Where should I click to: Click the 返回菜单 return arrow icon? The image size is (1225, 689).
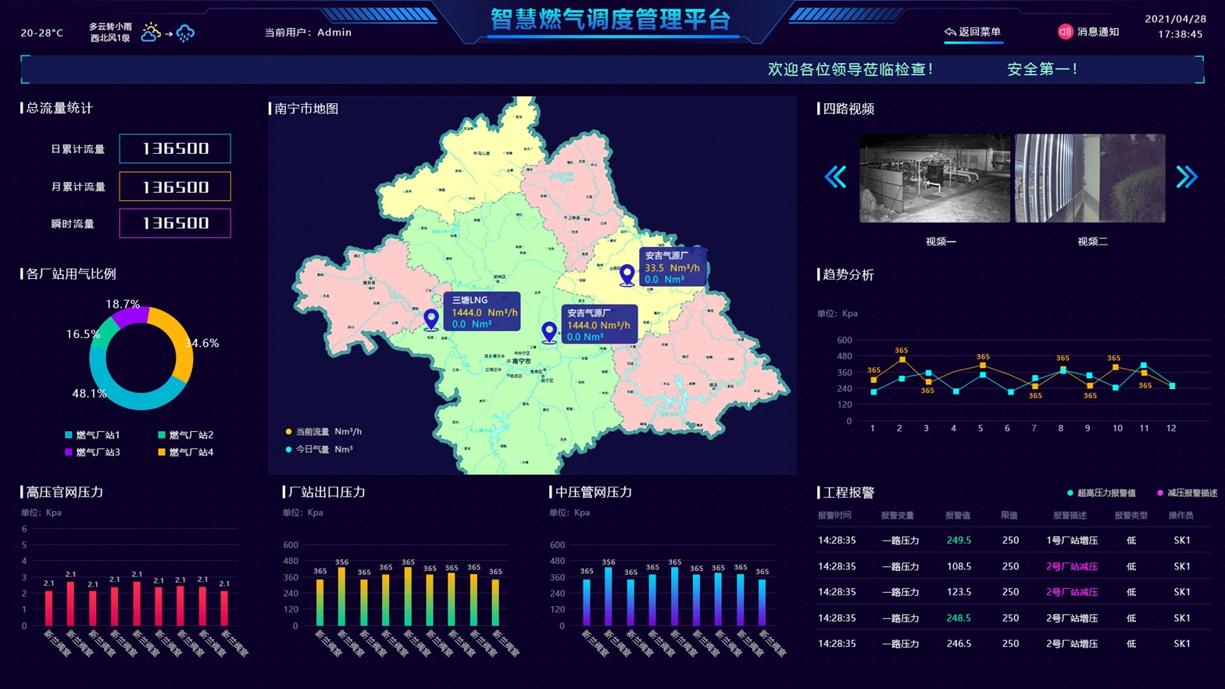[950, 32]
